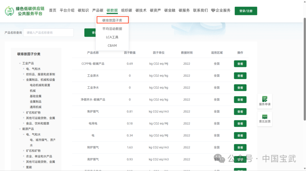This screenshot has height=171, width=306.
Task: Collapse the 工业产品 tree node
Action: click(x=20, y=63)
